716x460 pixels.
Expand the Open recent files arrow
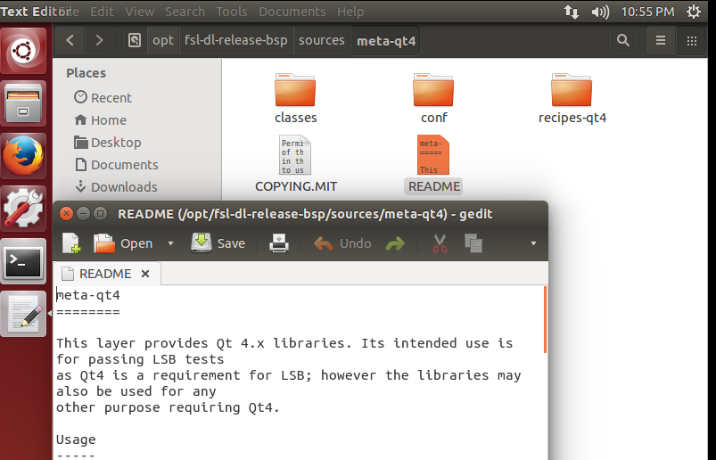pyautogui.click(x=170, y=243)
